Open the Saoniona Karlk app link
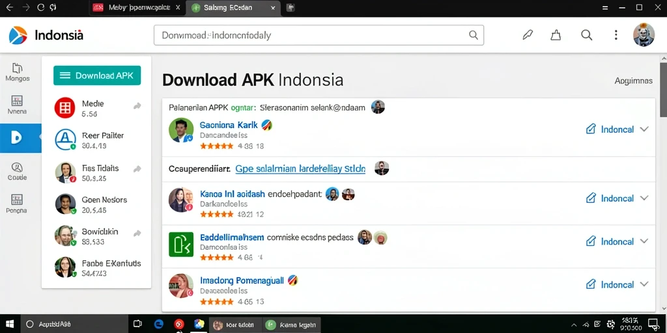667x333 pixels. (229, 125)
